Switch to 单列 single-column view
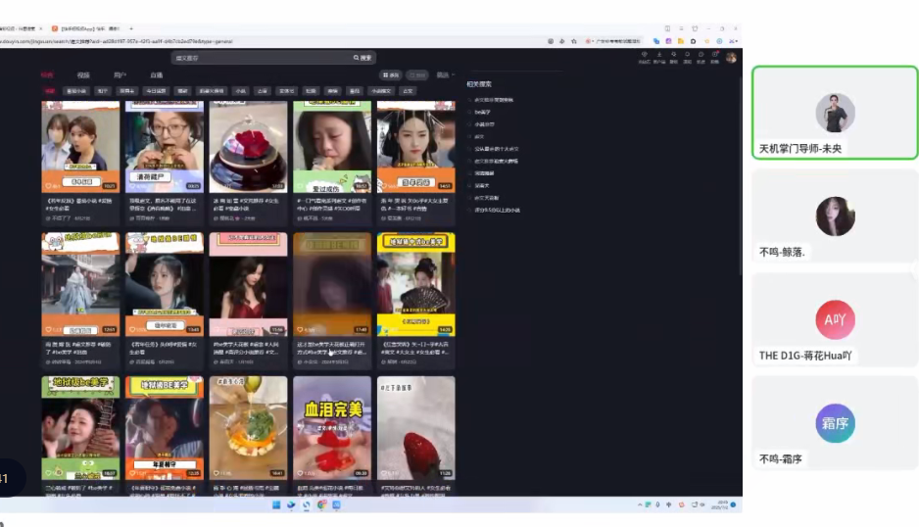The width and height of the screenshot is (919, 527). click(x=417, y=74)
